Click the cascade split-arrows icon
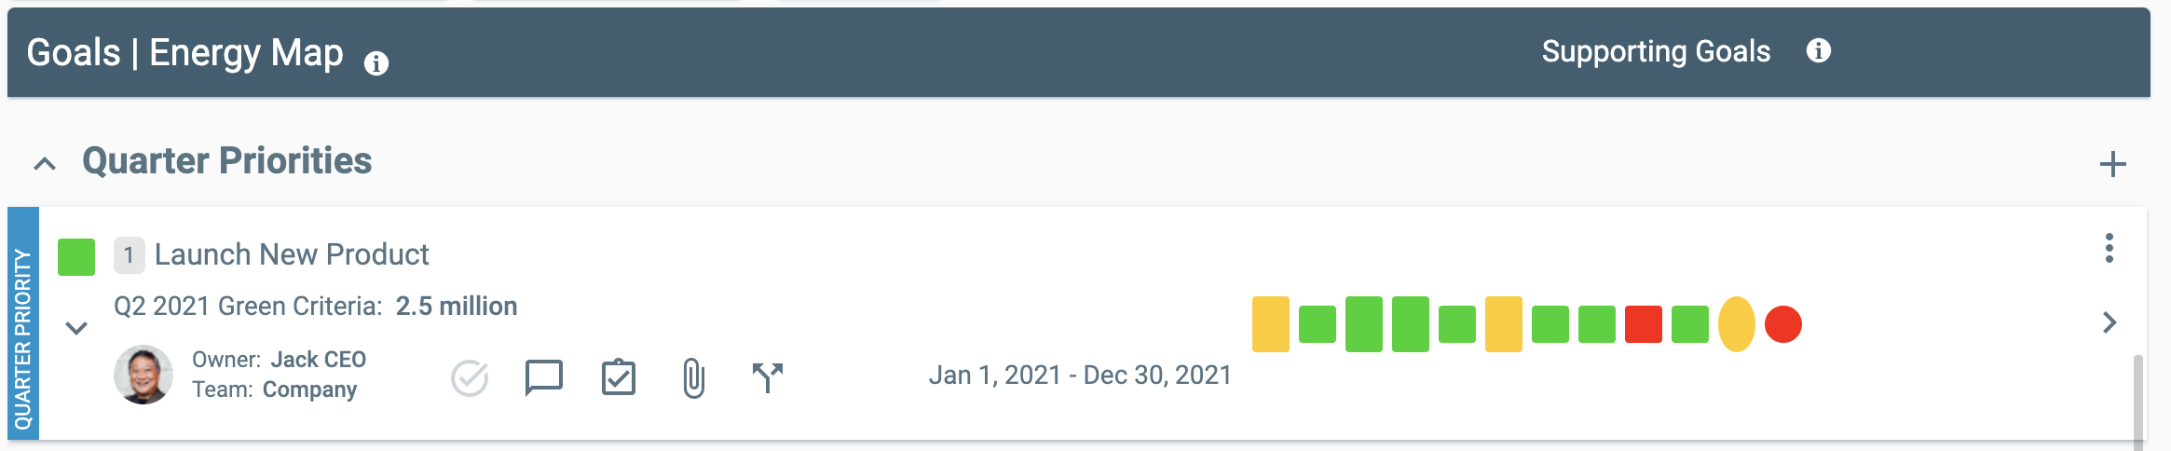 [768, 377]
